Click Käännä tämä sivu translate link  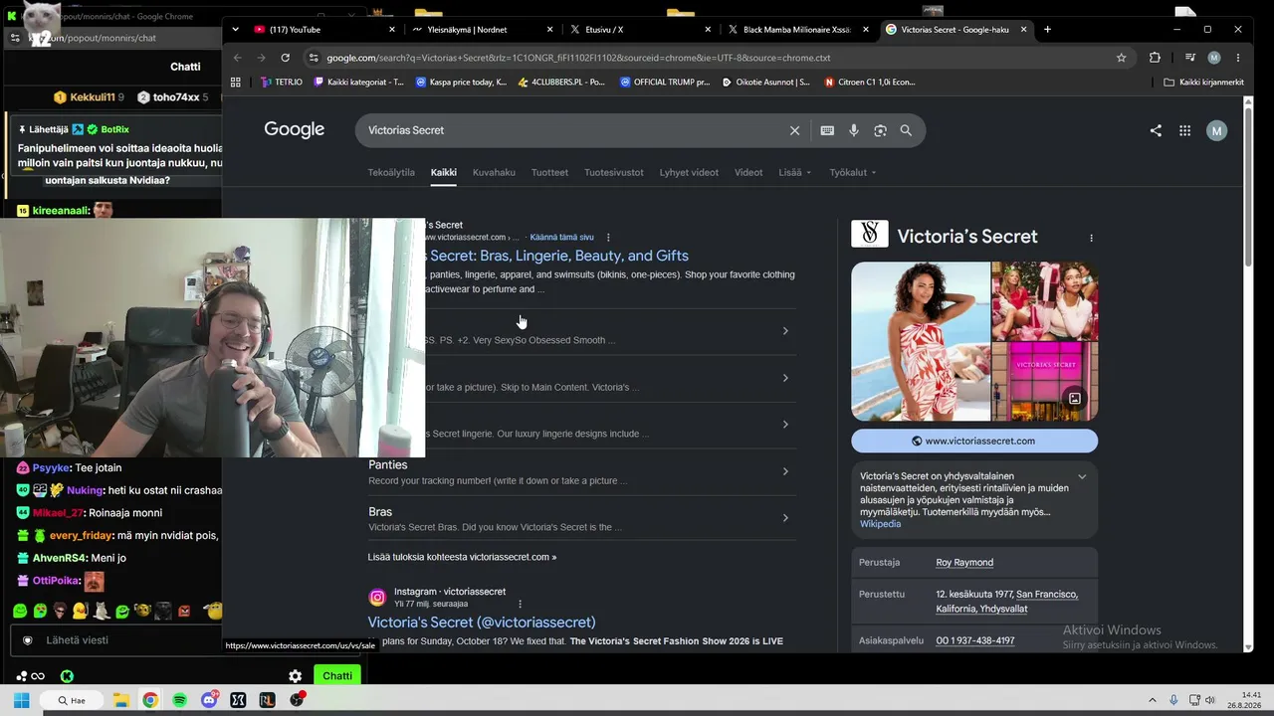coord(561,238)
